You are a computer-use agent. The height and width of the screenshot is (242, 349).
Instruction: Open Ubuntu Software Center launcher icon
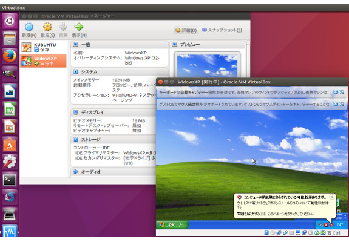10,144
